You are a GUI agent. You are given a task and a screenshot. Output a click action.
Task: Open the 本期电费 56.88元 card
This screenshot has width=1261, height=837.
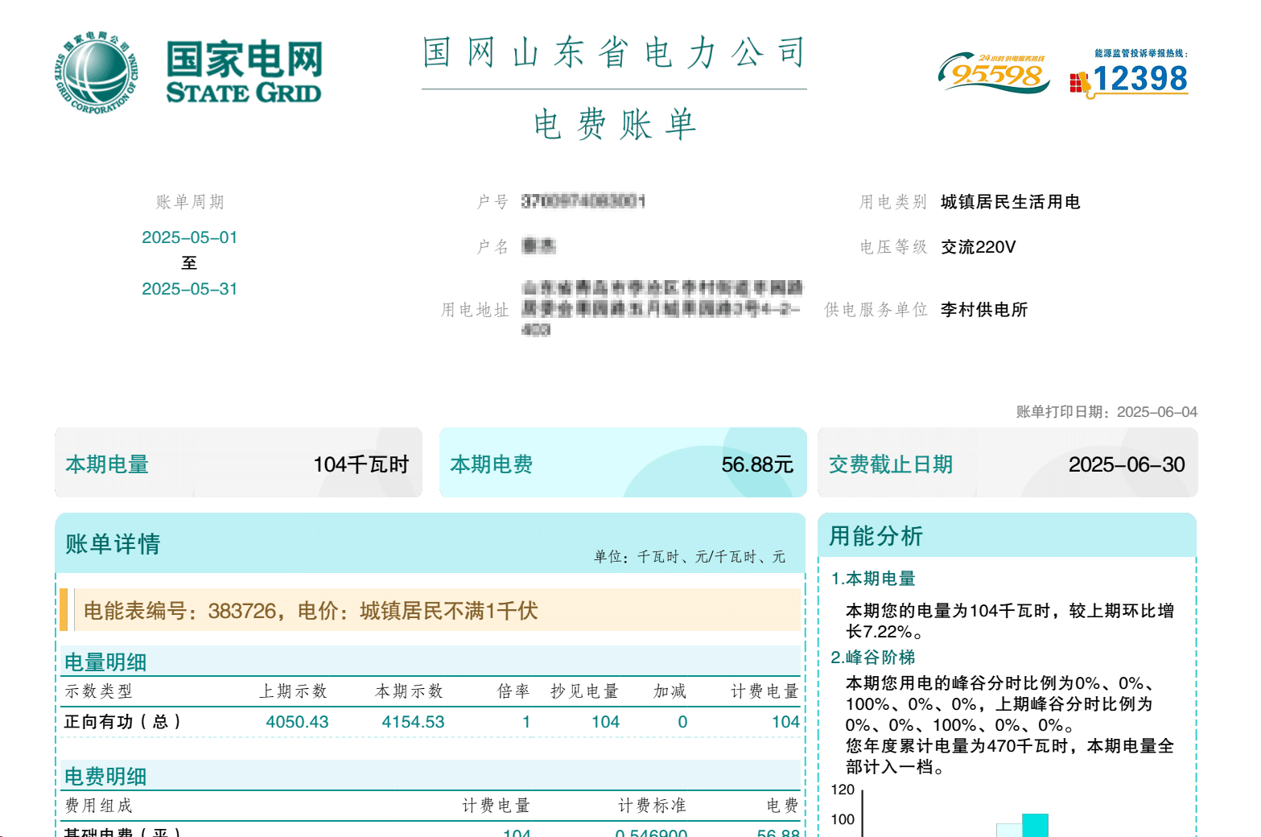click(x=622, y=464)
